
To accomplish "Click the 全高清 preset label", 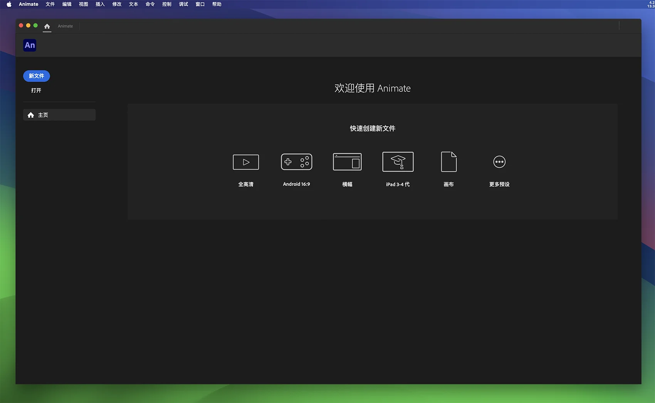I will pos(246,184).
